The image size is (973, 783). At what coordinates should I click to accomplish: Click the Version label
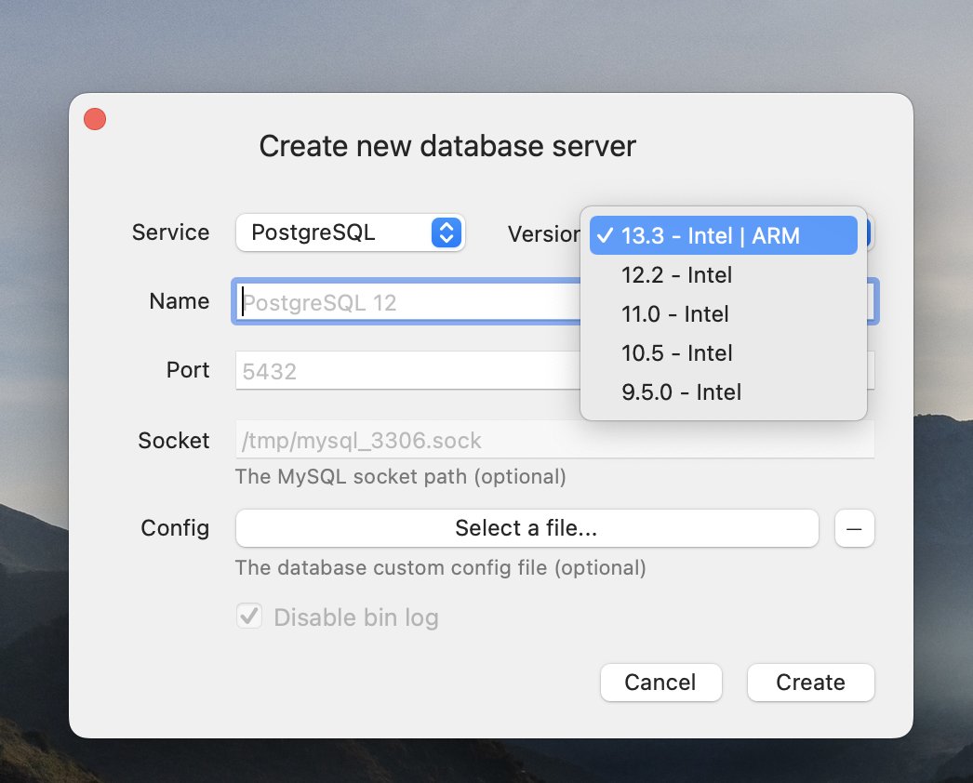click(x=543, y=234)
